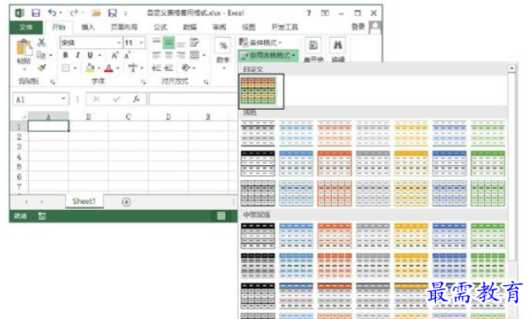The height and width of the screenshot is (319, 530).
Task: Copy selection using the copy icon
Action: [41, 55]
